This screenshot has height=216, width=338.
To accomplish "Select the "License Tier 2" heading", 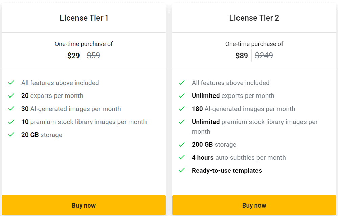I will 254,18.
